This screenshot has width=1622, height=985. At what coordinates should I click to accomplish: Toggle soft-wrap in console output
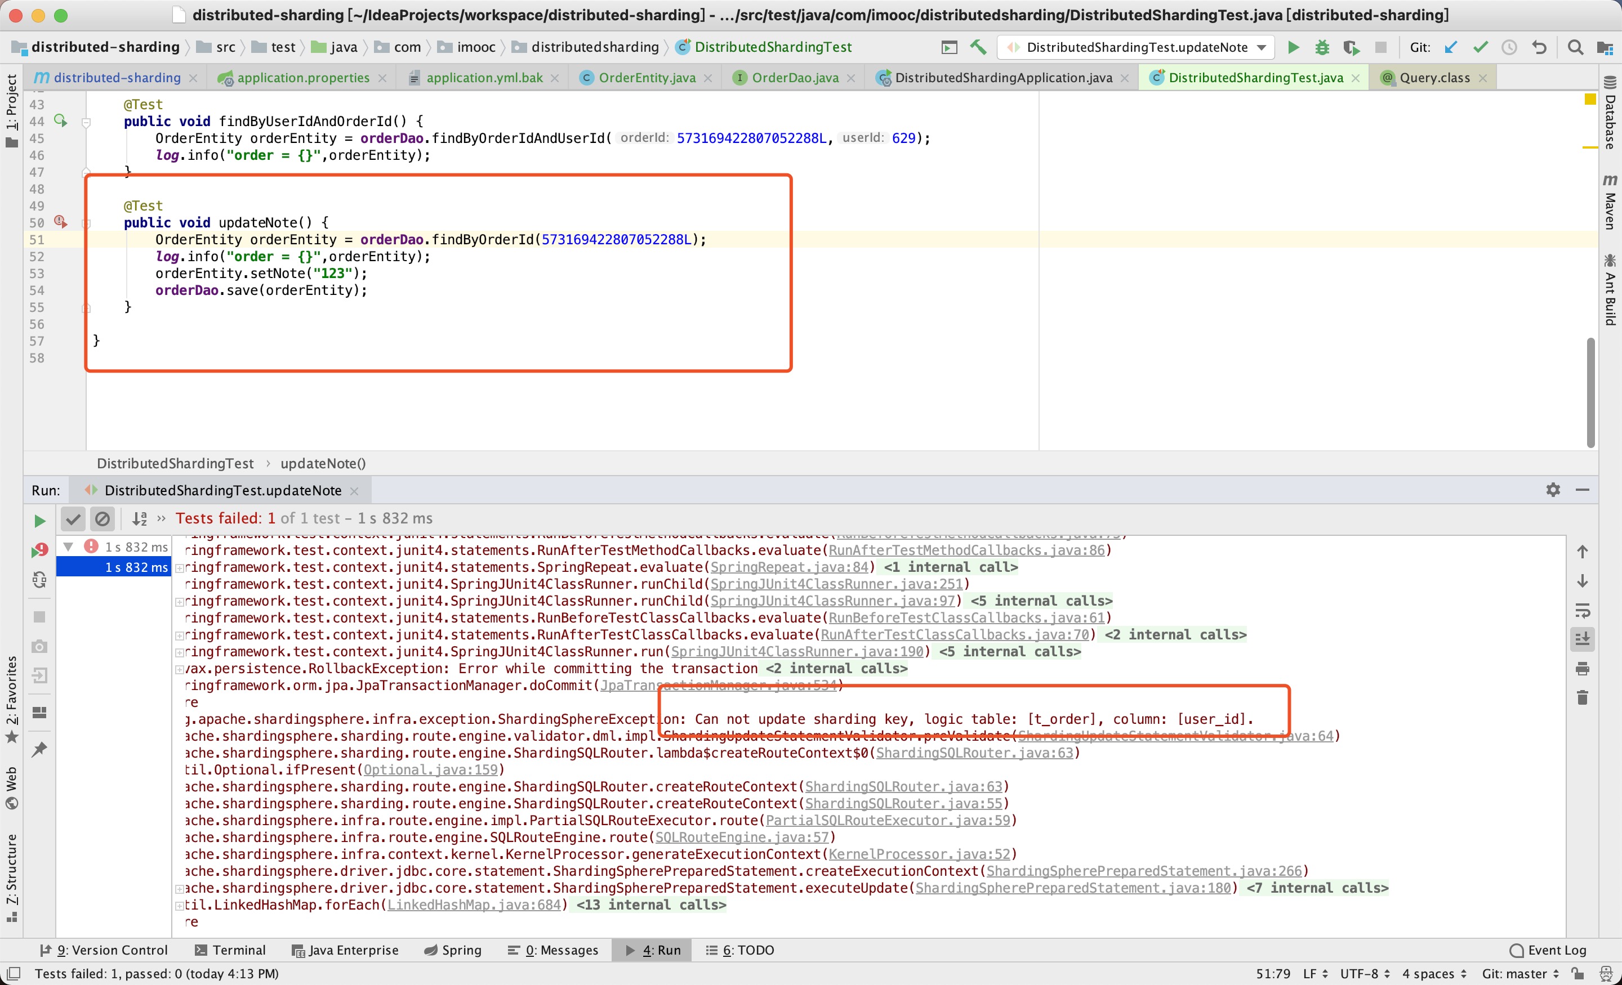[x=1583, y=611]
